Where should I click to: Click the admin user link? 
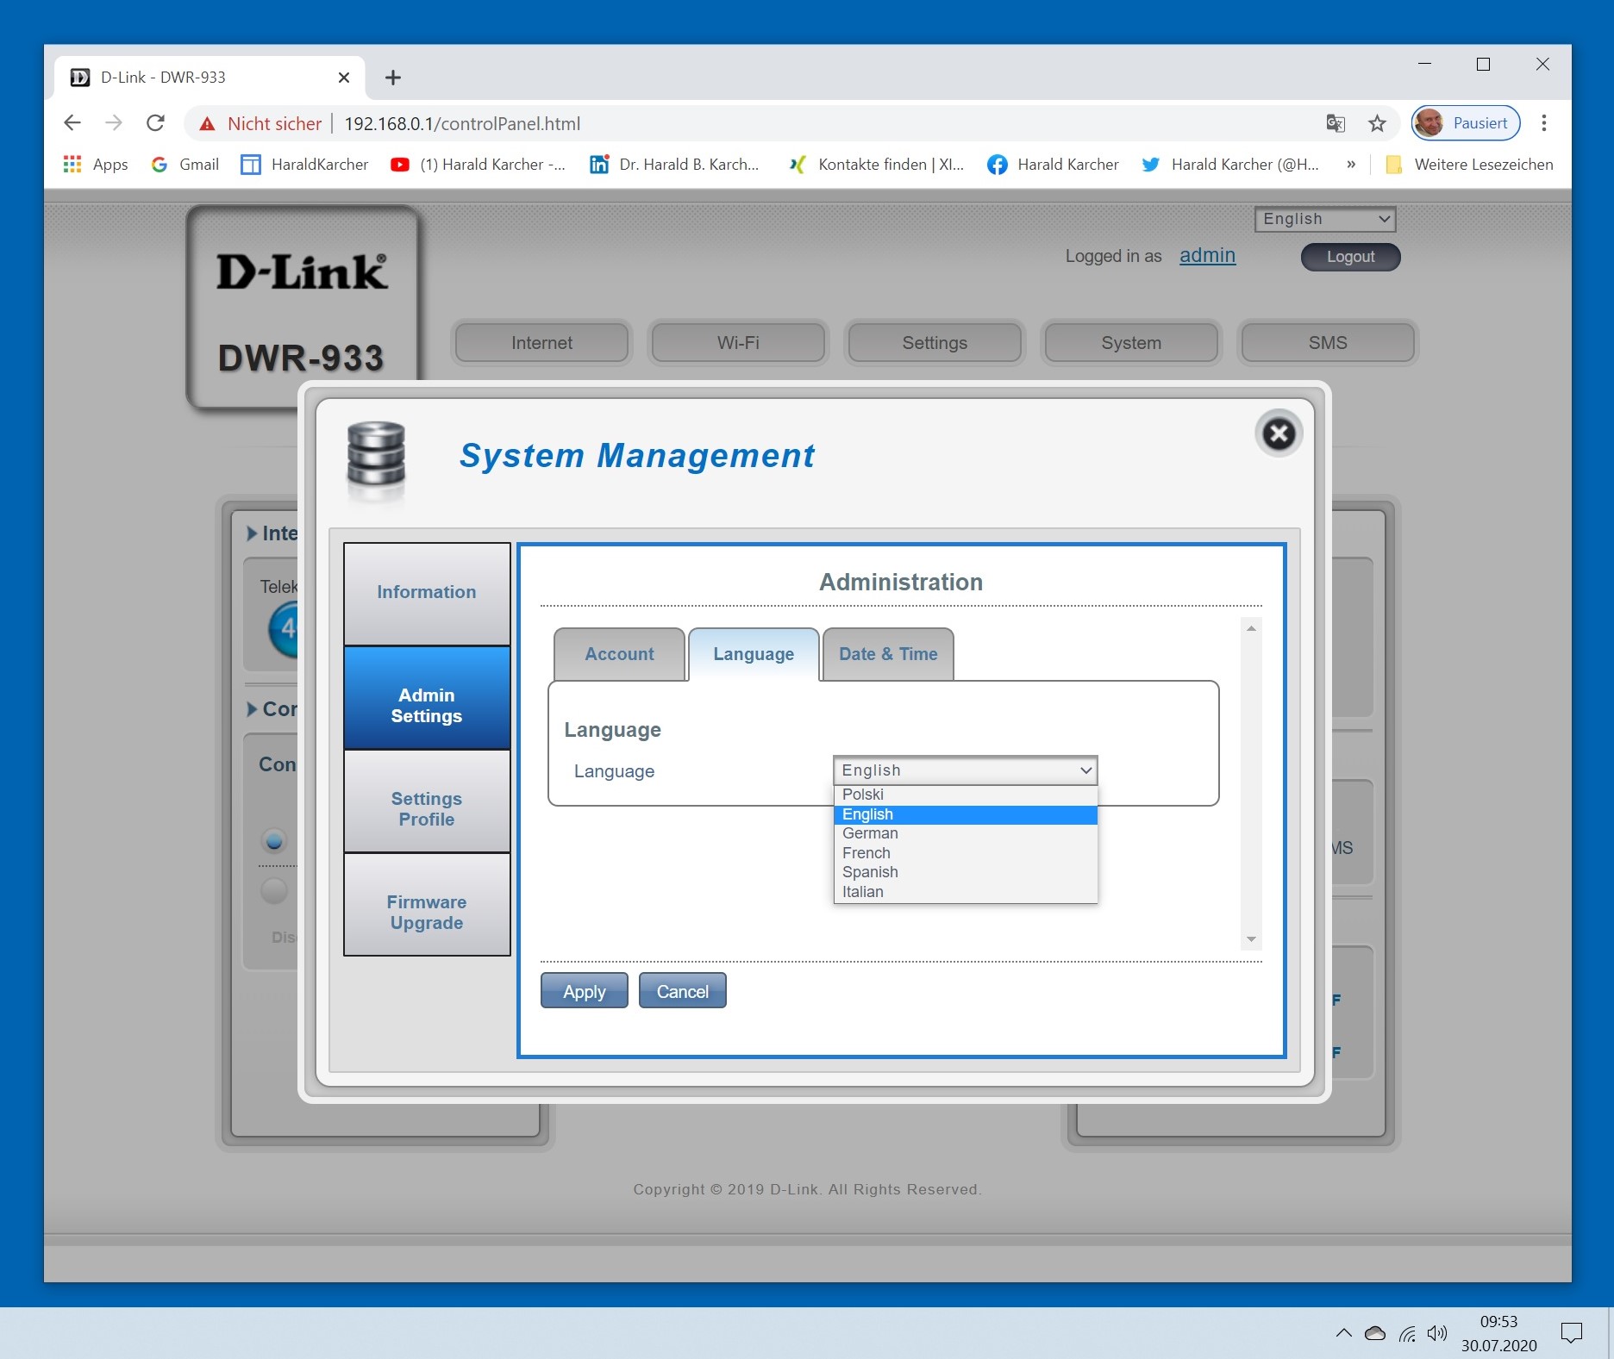[x=1207, y=256]
